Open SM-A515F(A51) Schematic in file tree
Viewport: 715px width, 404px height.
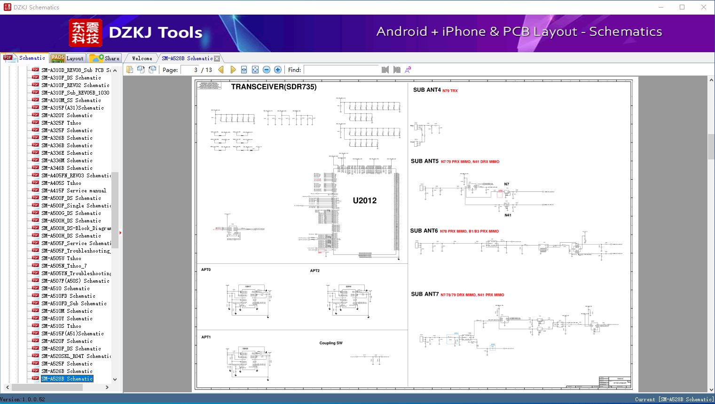click(x=72, y=333)
